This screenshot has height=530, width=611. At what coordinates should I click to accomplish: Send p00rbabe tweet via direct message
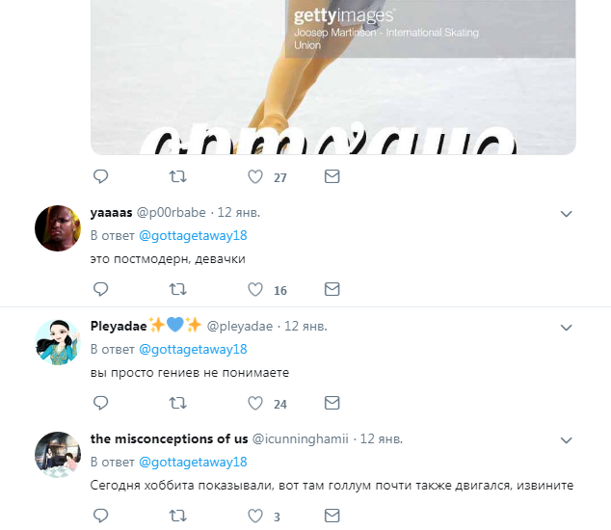[332, 289]
